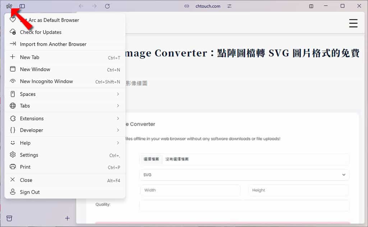Expand the Tabs submenu
The image size is (368, 227).
(65, 106)
